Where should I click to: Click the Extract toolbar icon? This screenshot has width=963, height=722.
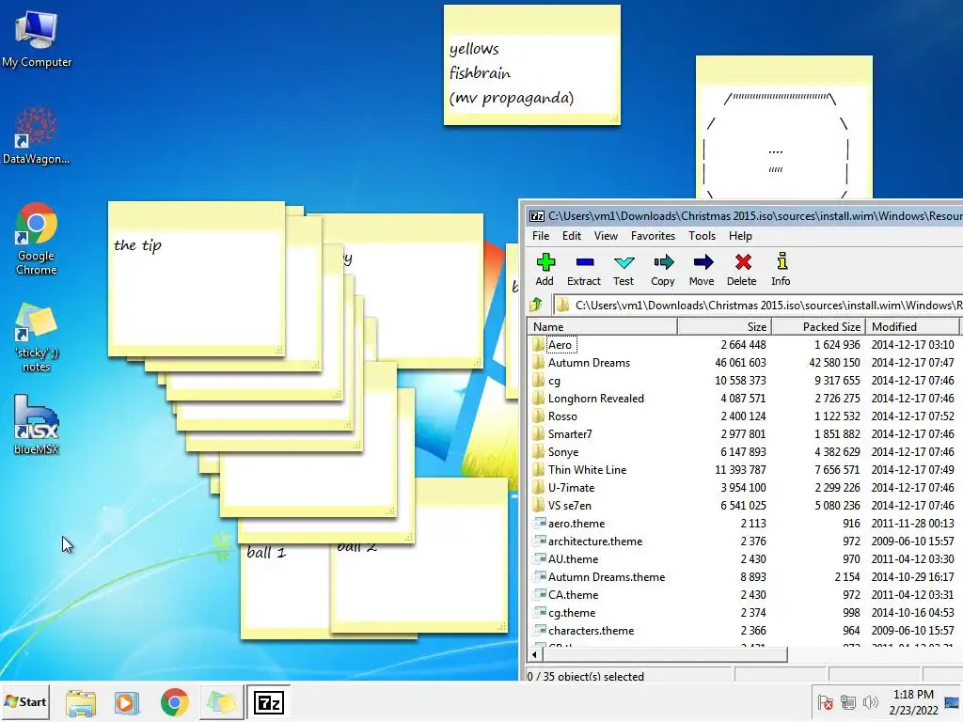[x=583, y=269]
